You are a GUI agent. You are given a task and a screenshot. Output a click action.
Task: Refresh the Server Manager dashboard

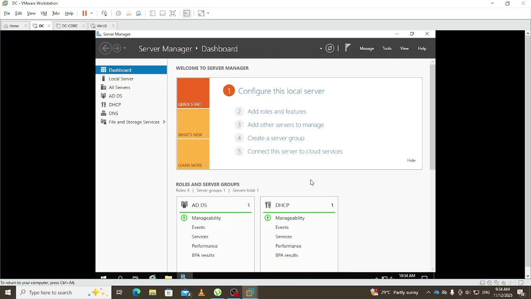tap(330, 49)
